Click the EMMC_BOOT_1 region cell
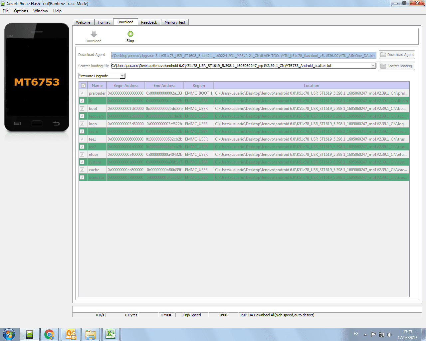This screenshot has height=341, width=426. coord(199,93)
